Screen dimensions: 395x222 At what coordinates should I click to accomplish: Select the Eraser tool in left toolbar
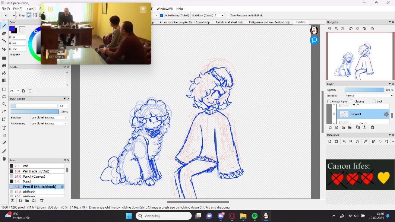pyautogui.click(x=4, y=33)
